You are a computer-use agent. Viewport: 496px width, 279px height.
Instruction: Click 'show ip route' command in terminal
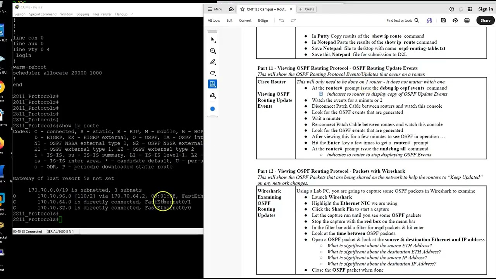[79, 126]
